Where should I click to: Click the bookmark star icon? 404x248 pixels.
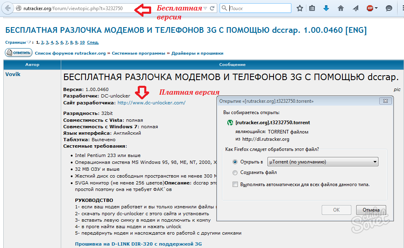tap(299, 7)
